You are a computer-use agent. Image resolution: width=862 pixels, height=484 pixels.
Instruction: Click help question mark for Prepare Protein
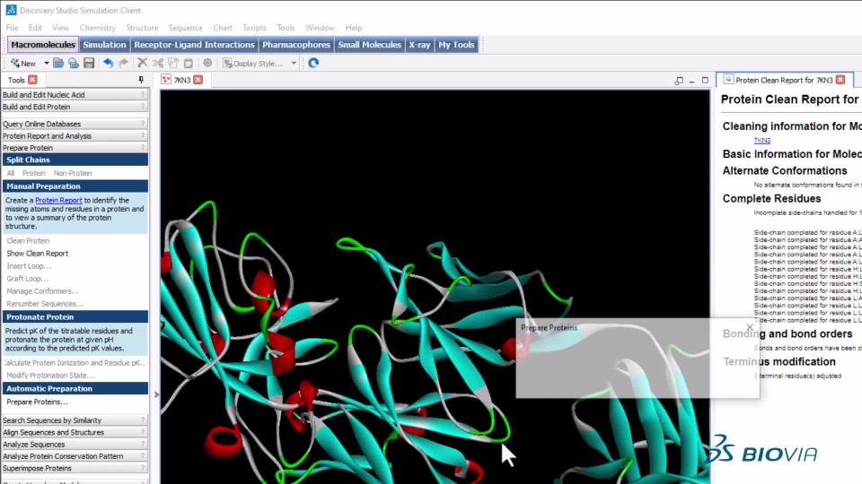click(x=143, y=148)
